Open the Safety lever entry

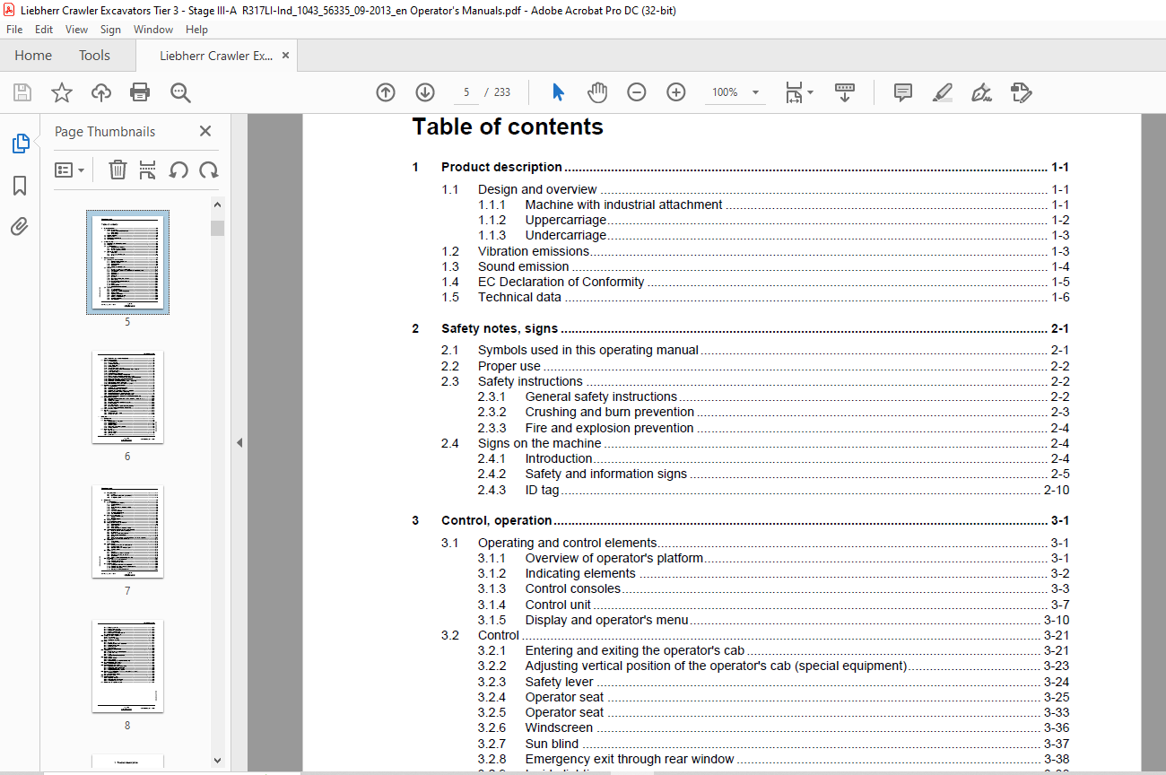coord(773,682)
